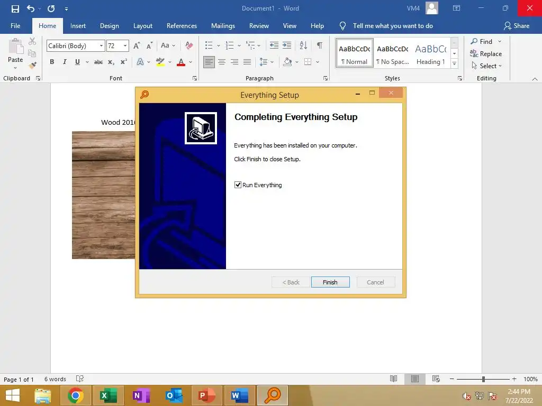
Task: Increase paragraph indent
Action: (x=287, y=45)
